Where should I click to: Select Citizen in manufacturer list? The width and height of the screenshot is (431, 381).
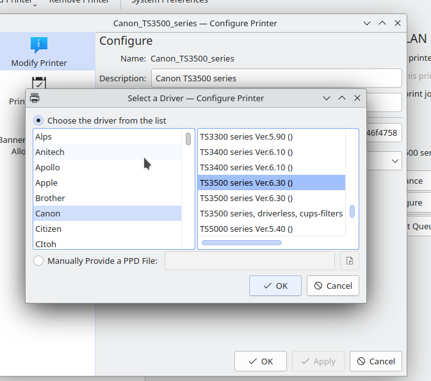(107, 229)
